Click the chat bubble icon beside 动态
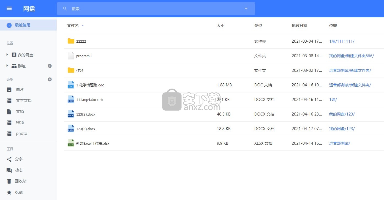The image size is (384, 200). click(x=9, y=170)
